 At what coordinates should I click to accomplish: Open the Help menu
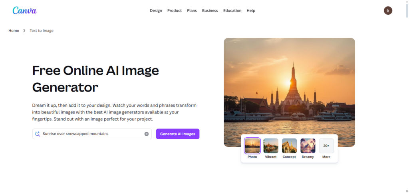(x=251, y=11)
